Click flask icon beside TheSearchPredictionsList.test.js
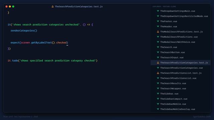The width and height of the screenshot is (214, 120). 158,73
